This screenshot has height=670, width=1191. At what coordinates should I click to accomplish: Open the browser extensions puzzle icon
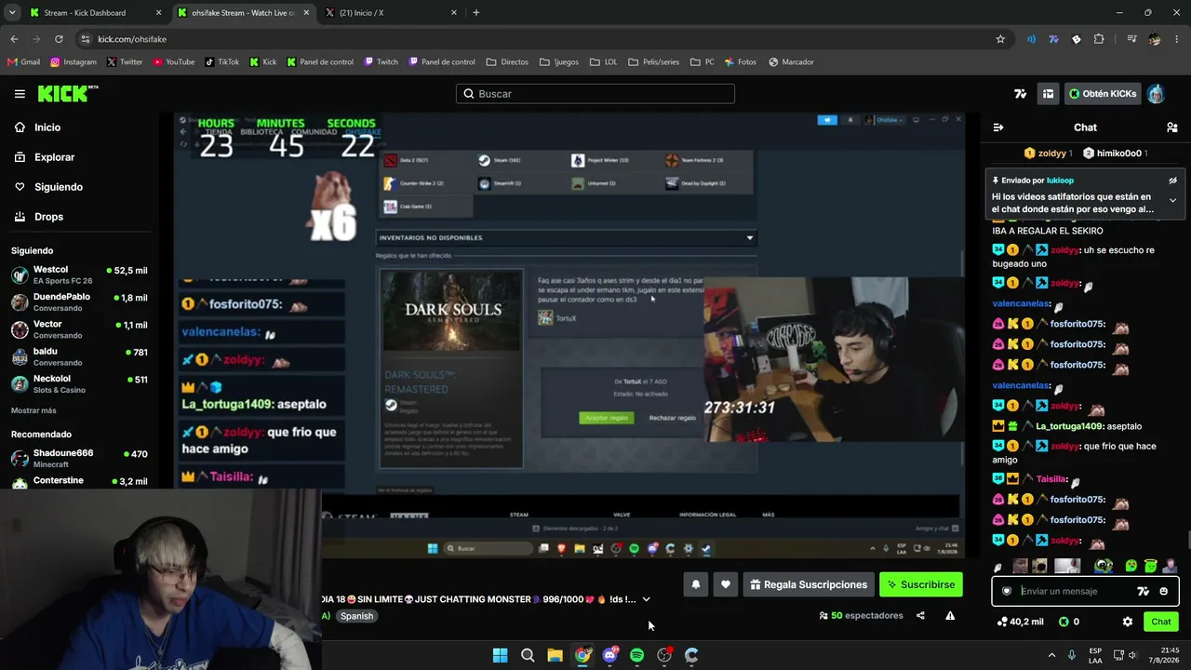[1099, 39]
